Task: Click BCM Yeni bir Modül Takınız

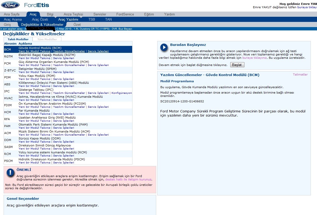Action: click(34, 51)
